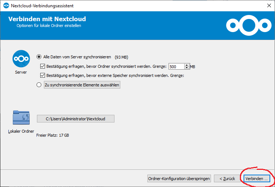This screenshot has width=275, height=187.
Task: Click the Nextcloud icon in the title bar
Action: click(x=6, y=5)
